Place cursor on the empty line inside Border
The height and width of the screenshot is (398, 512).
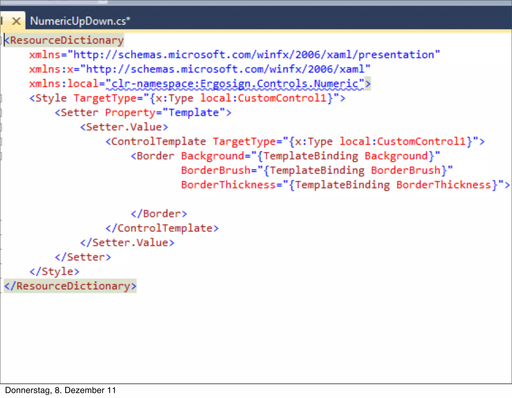point(175,199)
